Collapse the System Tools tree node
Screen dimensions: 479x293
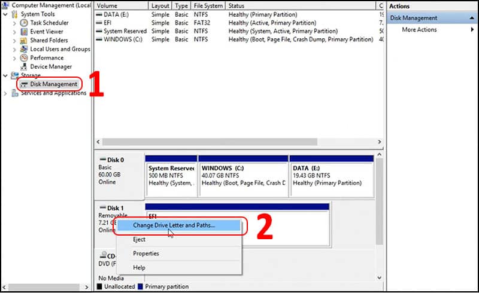coord(6,14)
